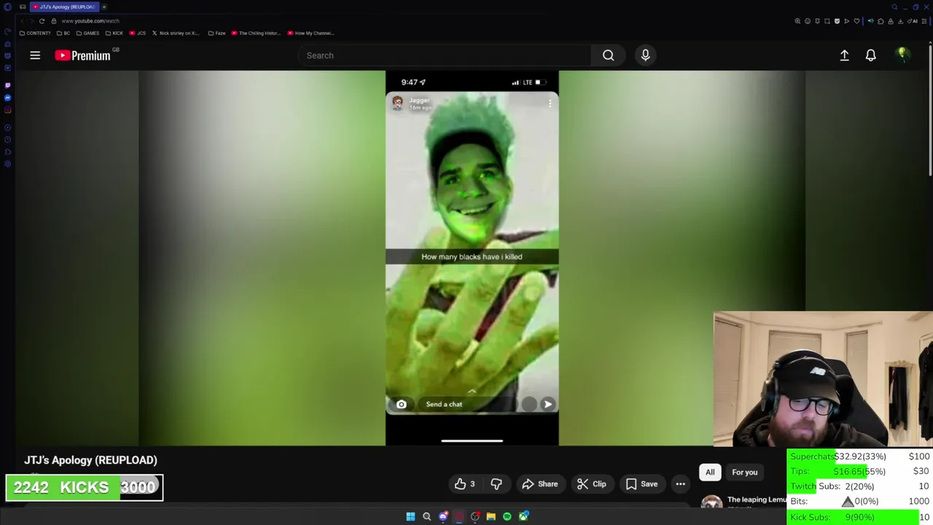Open Instagram in Opera sidebar
Viewport: 933px width, 525px height.
7,110
